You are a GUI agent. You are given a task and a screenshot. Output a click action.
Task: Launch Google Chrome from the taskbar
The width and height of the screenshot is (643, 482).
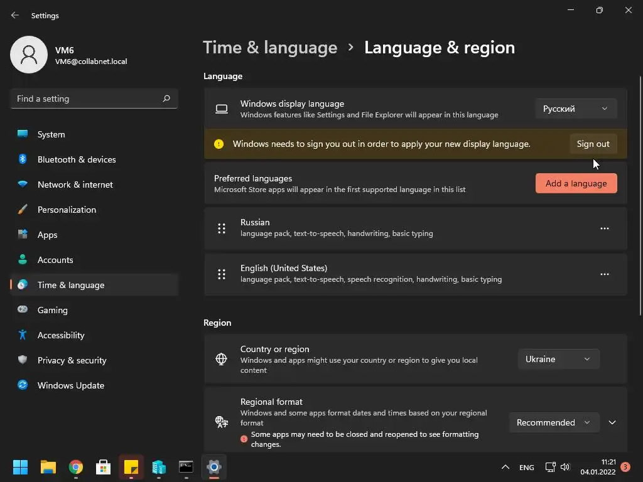click(x=76, y=467)
